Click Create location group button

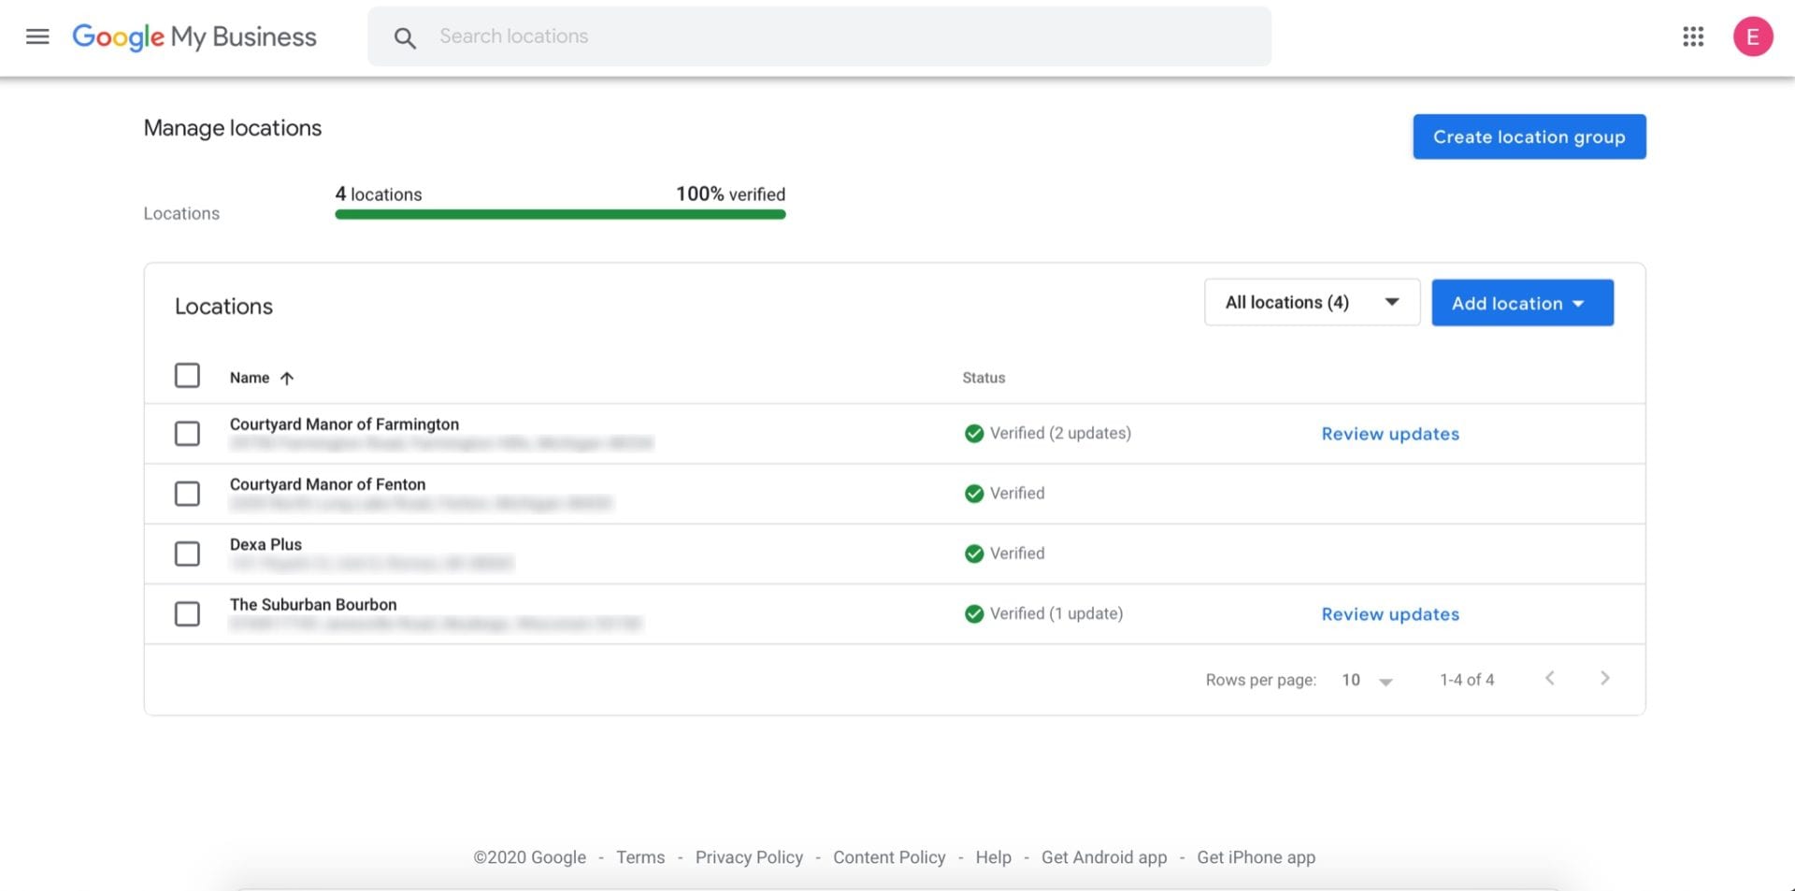click(x=1529, y=137)
